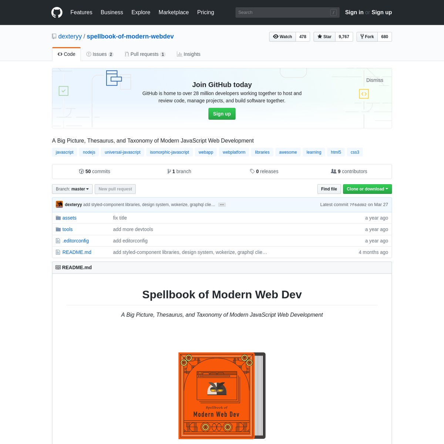The height and width of the screenshot is (444, 444).
Task: Click the Star button
Action: 324,37
